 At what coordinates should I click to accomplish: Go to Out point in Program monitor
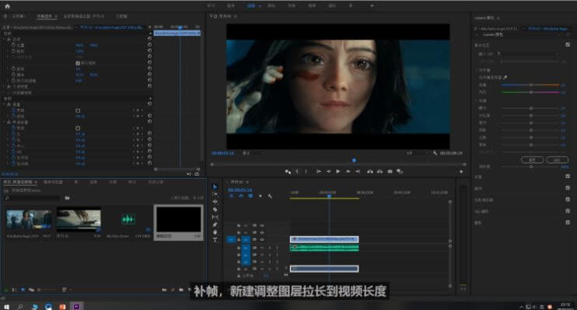[x=358, y=172]
